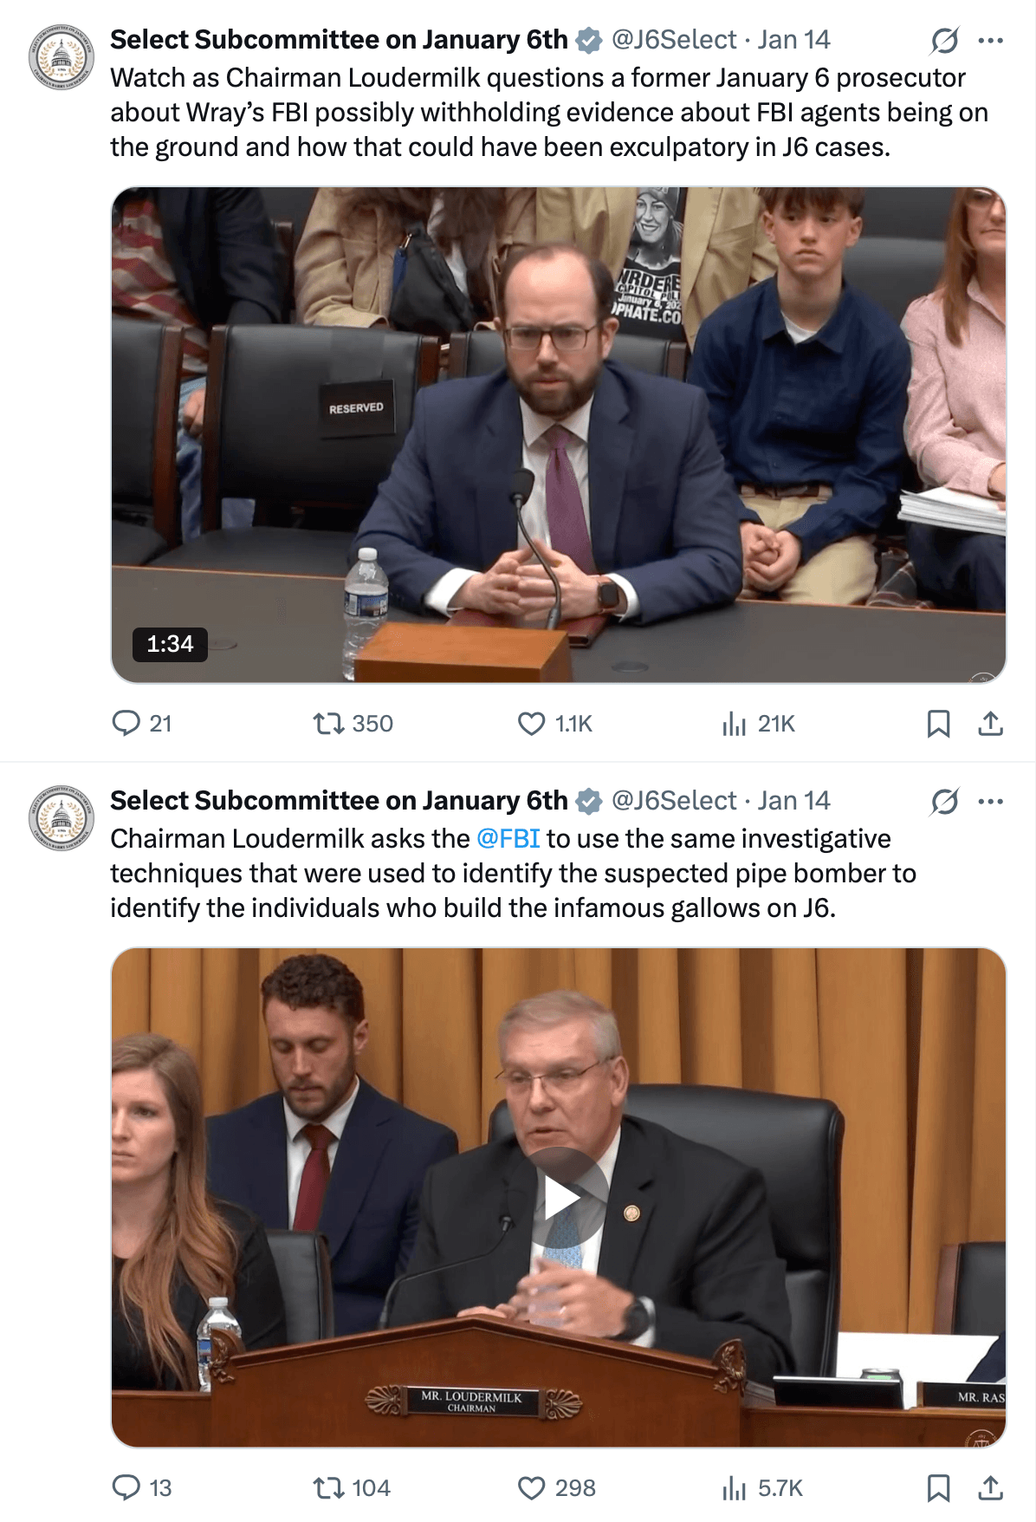The height and width of the screenshot is (1522, 1036).
Task: Open the 1:34 prosecutor video thumbnail
Action: click(559, 435)
